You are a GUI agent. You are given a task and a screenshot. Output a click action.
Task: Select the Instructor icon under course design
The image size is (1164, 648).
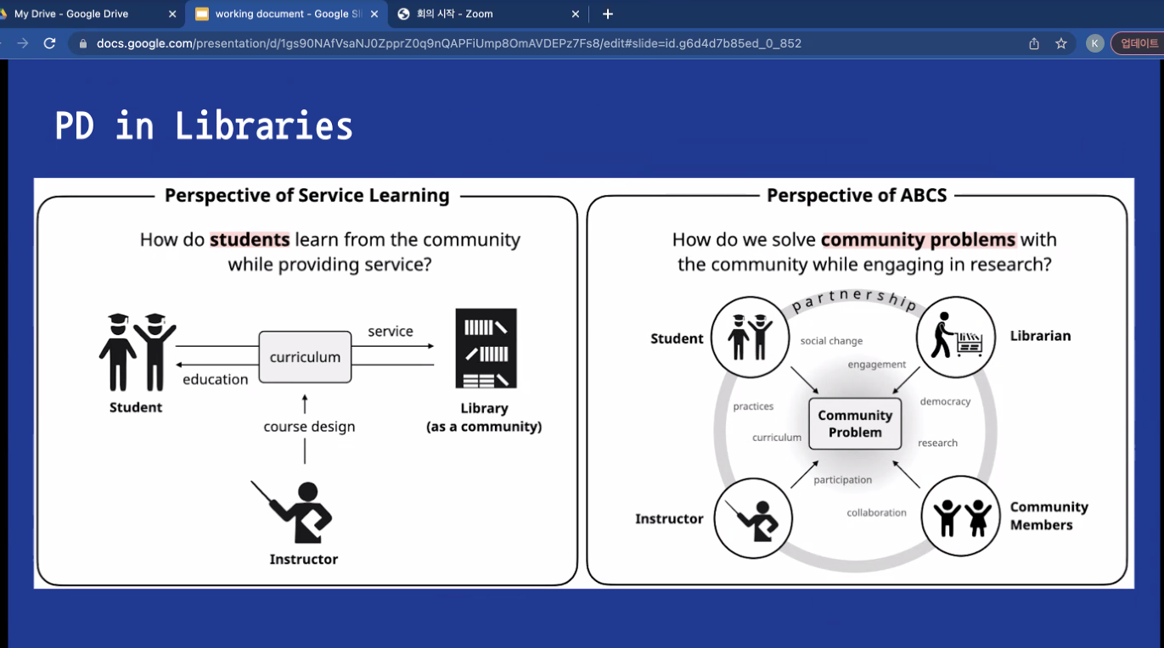298,511
